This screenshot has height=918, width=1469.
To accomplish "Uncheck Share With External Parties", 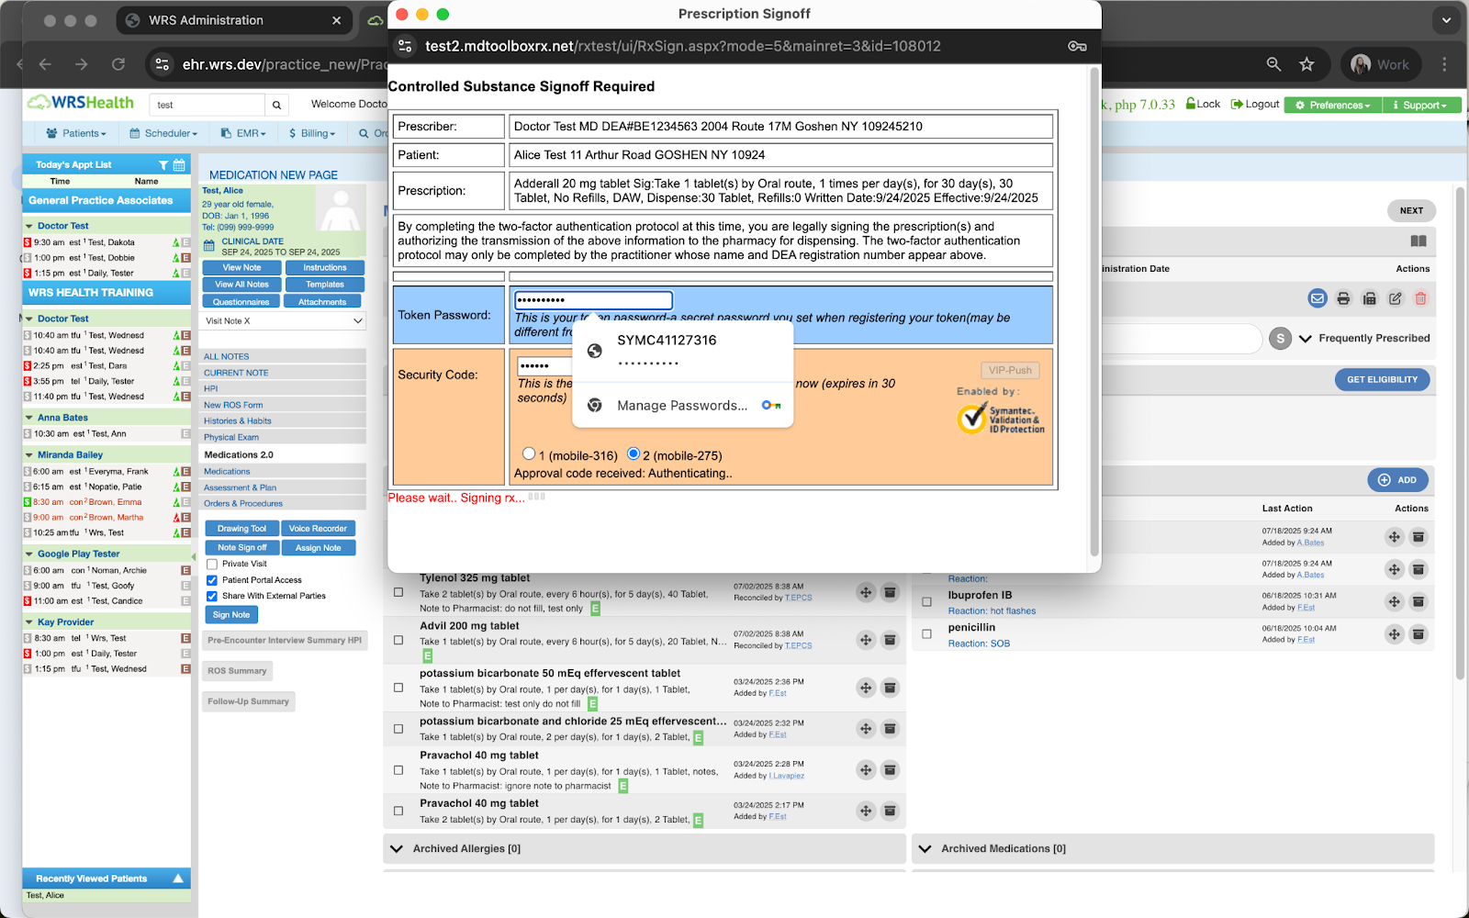I will click(x=212, y=596).
